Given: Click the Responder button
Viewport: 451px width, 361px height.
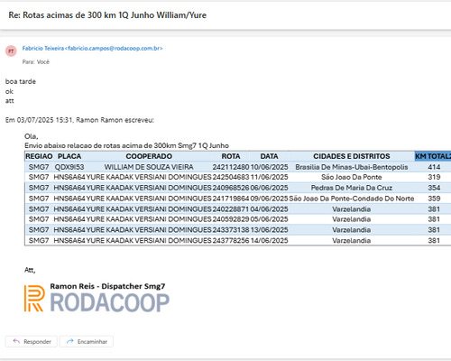Looking at the screenshot, I should click(x=32, y=341).
